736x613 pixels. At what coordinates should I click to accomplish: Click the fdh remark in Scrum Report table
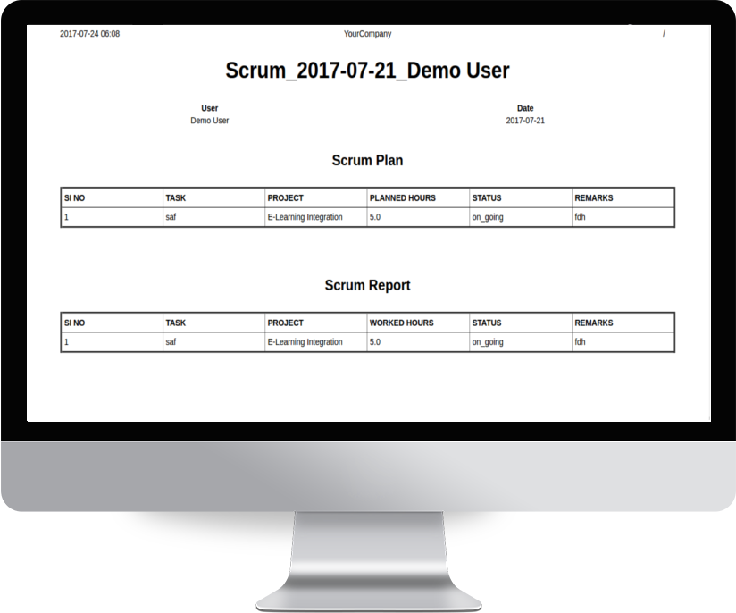[x=581, y=342]
